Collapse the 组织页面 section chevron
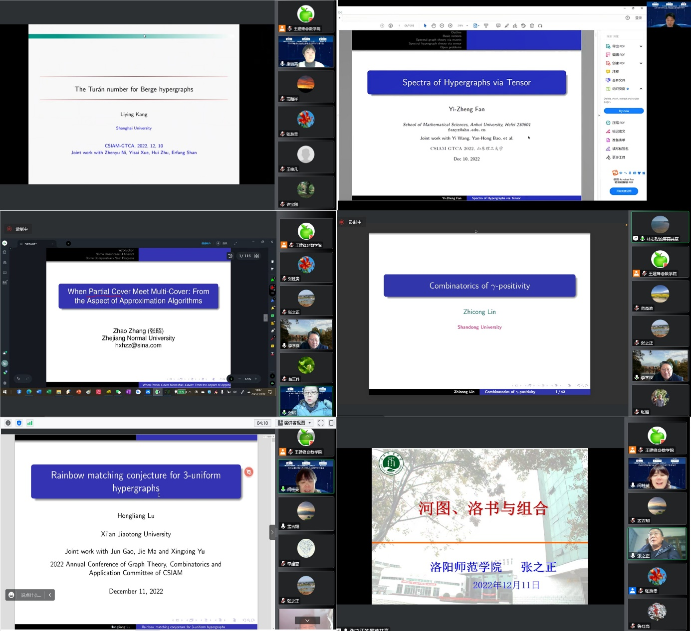 click(641, 89)
